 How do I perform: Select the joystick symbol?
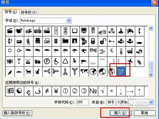pyautogui.click(x=121, y=31)
